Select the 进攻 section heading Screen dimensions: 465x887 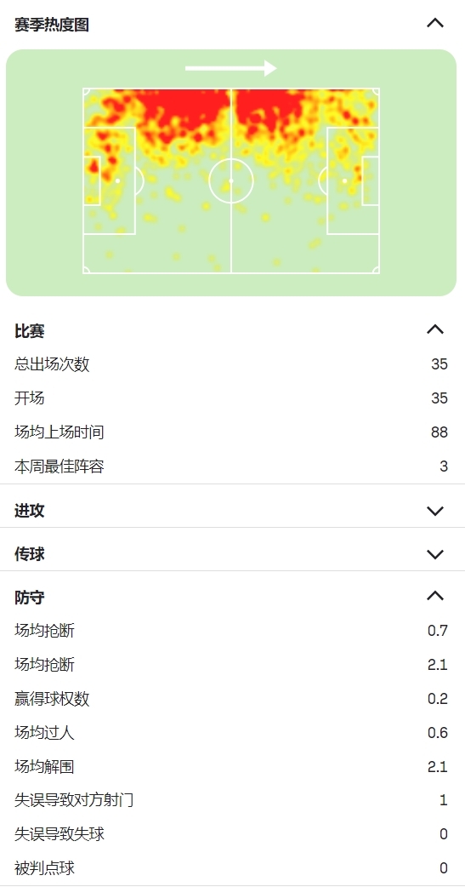coord(30,511)
